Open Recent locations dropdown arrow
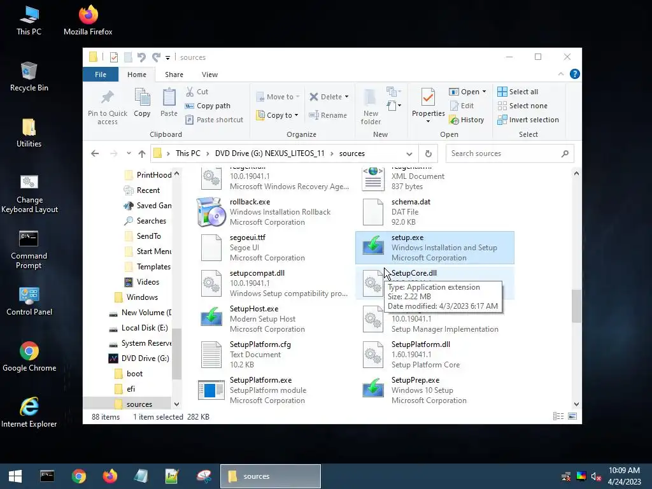652x489 pixels. (129, 153)
